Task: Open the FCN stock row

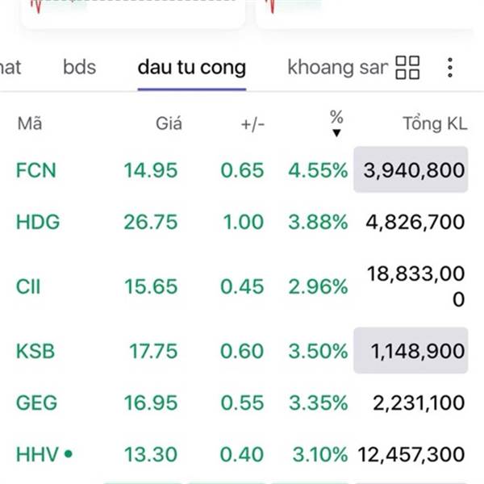Action: [x=242, y=170]
